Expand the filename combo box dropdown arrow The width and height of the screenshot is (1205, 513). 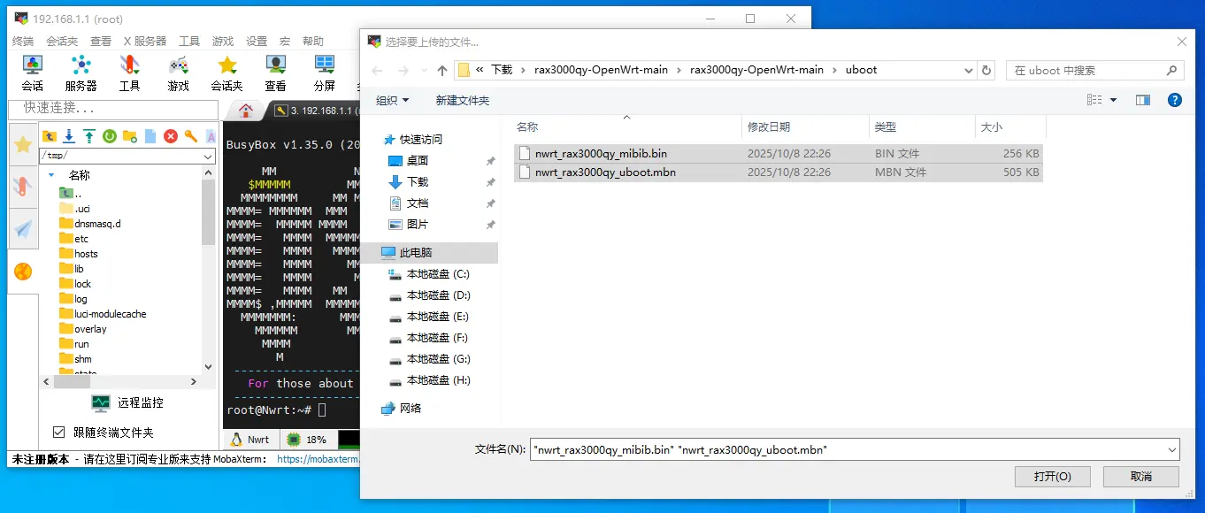(1172, 449)
